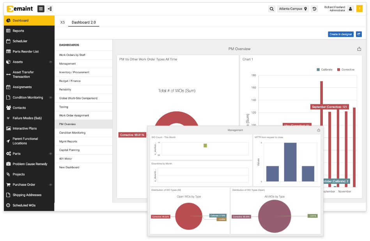
Task: Click the blue share icon beside Create in designer
Action: (x=359, y=34)
